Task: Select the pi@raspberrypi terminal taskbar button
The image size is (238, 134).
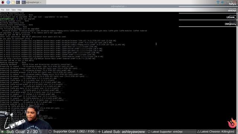Action: [x=33, y=2]
